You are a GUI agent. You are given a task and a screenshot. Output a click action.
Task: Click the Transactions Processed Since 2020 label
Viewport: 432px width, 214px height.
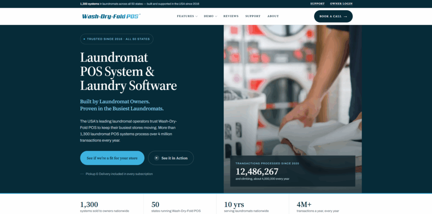pos(267,163)
